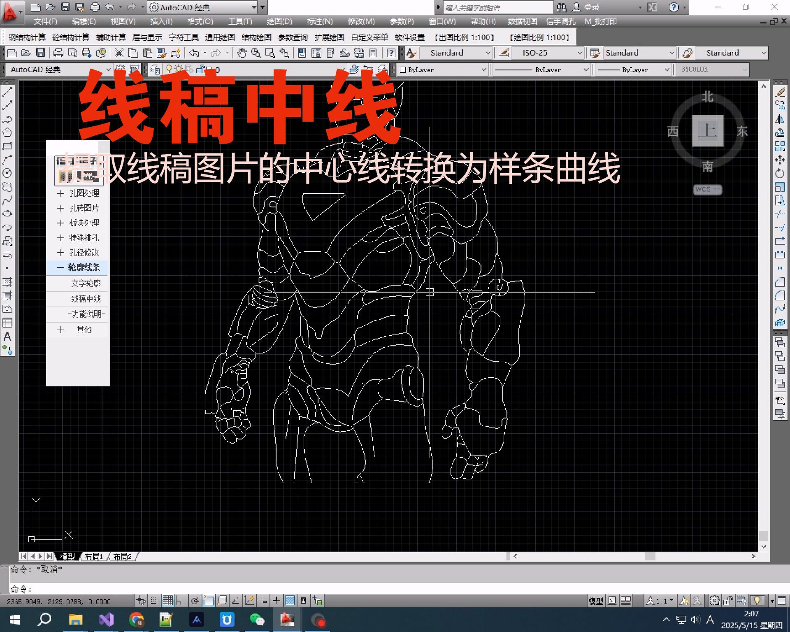
Task: Switch to the 布局2 layout tab
Action: pos(122,557)
